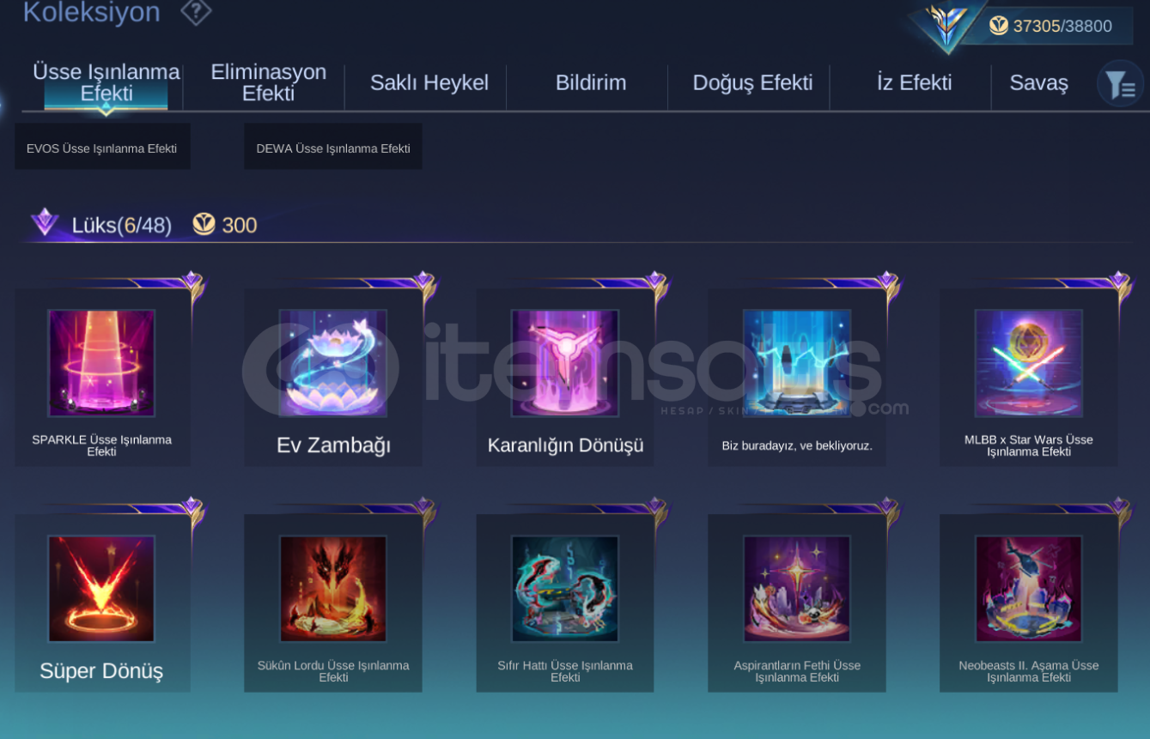This screenshot has width=1150, height=739.
Task: Select the 'Biz buradayız, ve bekliyoruz.' effect
Action: tap(797, 363)
